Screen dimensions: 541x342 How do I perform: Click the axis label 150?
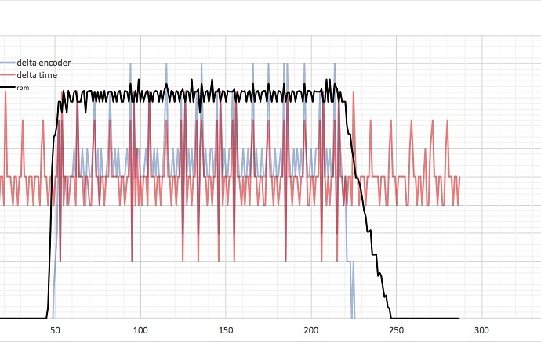pyautogui.click(x=226, y=330)
